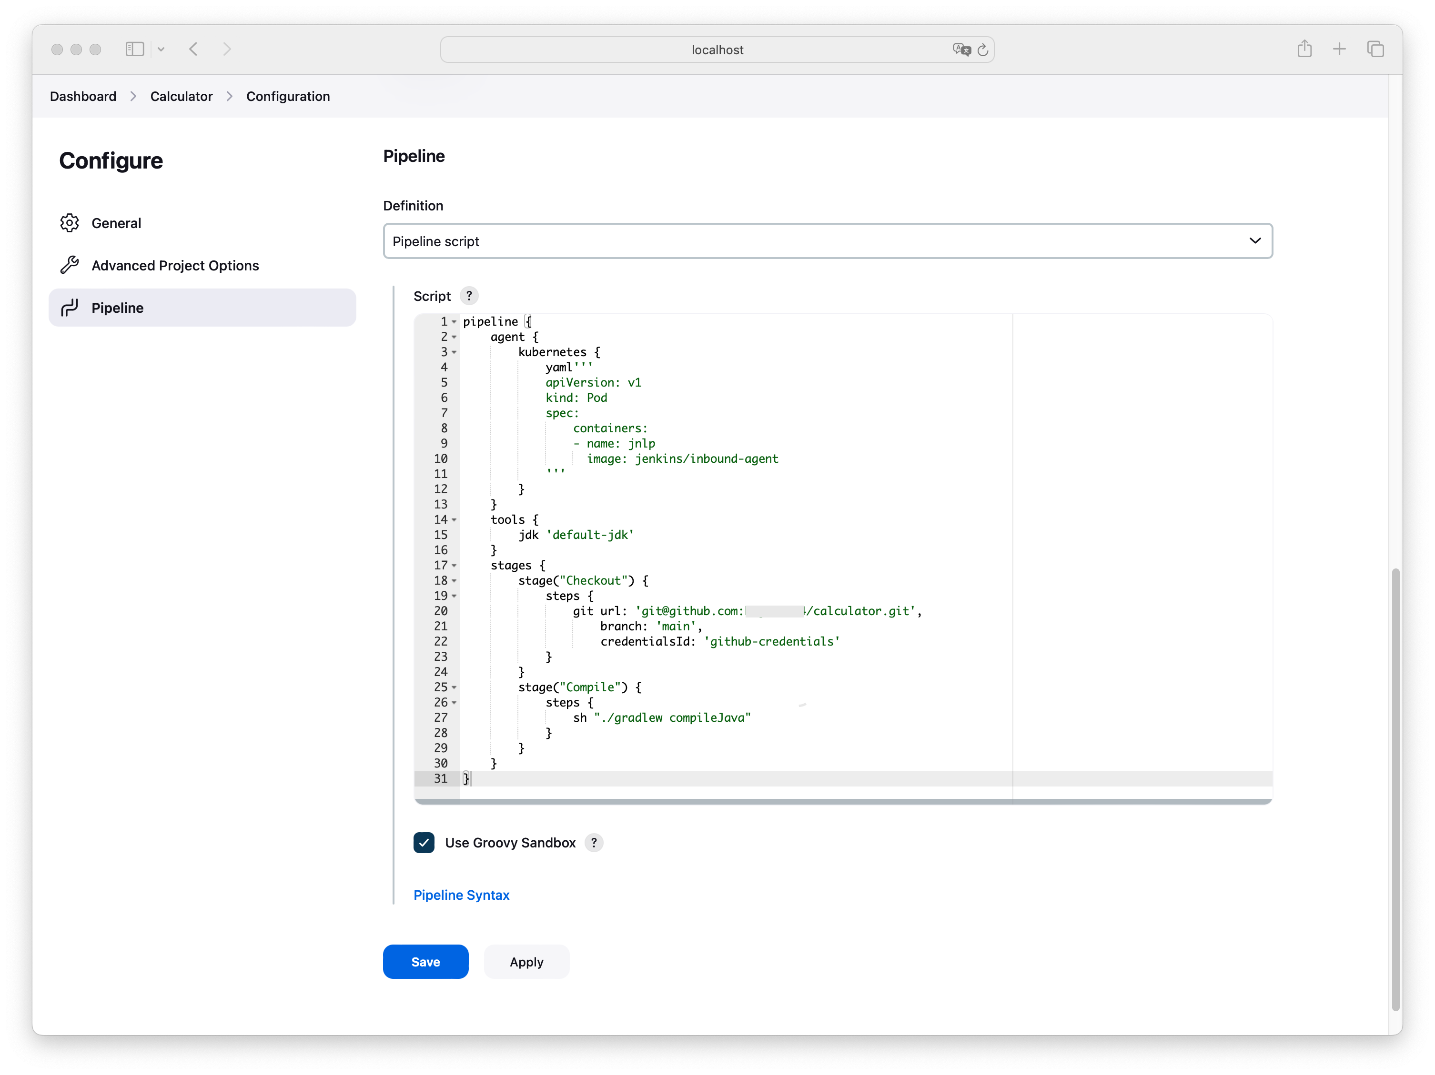Viewport: 1435px width, 1075px height.
Task: Click the localhost address bar
Action: (717, 50)
